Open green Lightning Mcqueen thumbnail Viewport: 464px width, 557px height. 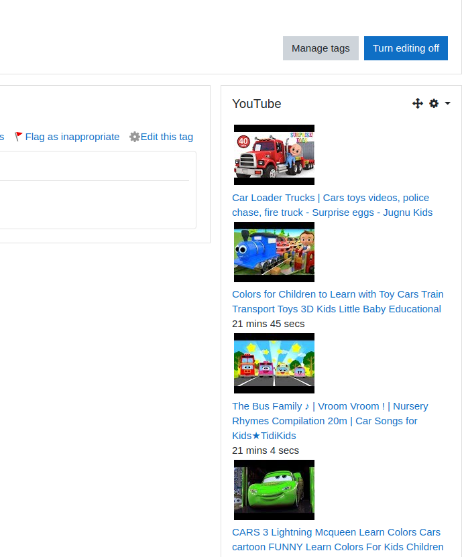pyautogui.click(x=274, y=490)
